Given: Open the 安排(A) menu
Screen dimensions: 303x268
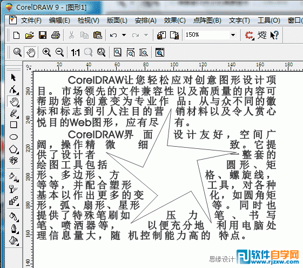Looking at the screenshot, I should point(145,20).
